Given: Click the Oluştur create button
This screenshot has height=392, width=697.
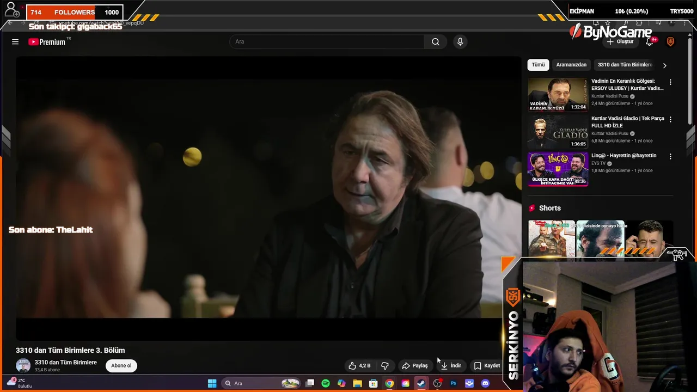Looking at the screenshot, I should click(x=620, y=42).
